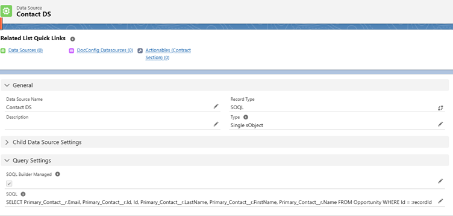Image resolution: width=453 pixels, height=216 pixels.
Task: Show the Type field info tooltip
Action: [x=246, y=117]
